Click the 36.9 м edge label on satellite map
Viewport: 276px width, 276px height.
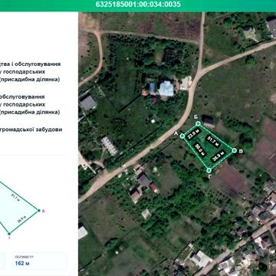pyautogui.click(x=219, y=156)
